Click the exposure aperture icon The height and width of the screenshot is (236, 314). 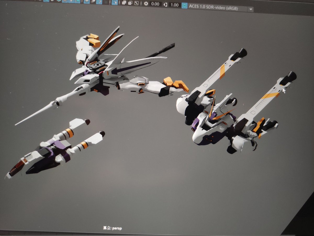[x=145, y=4]
